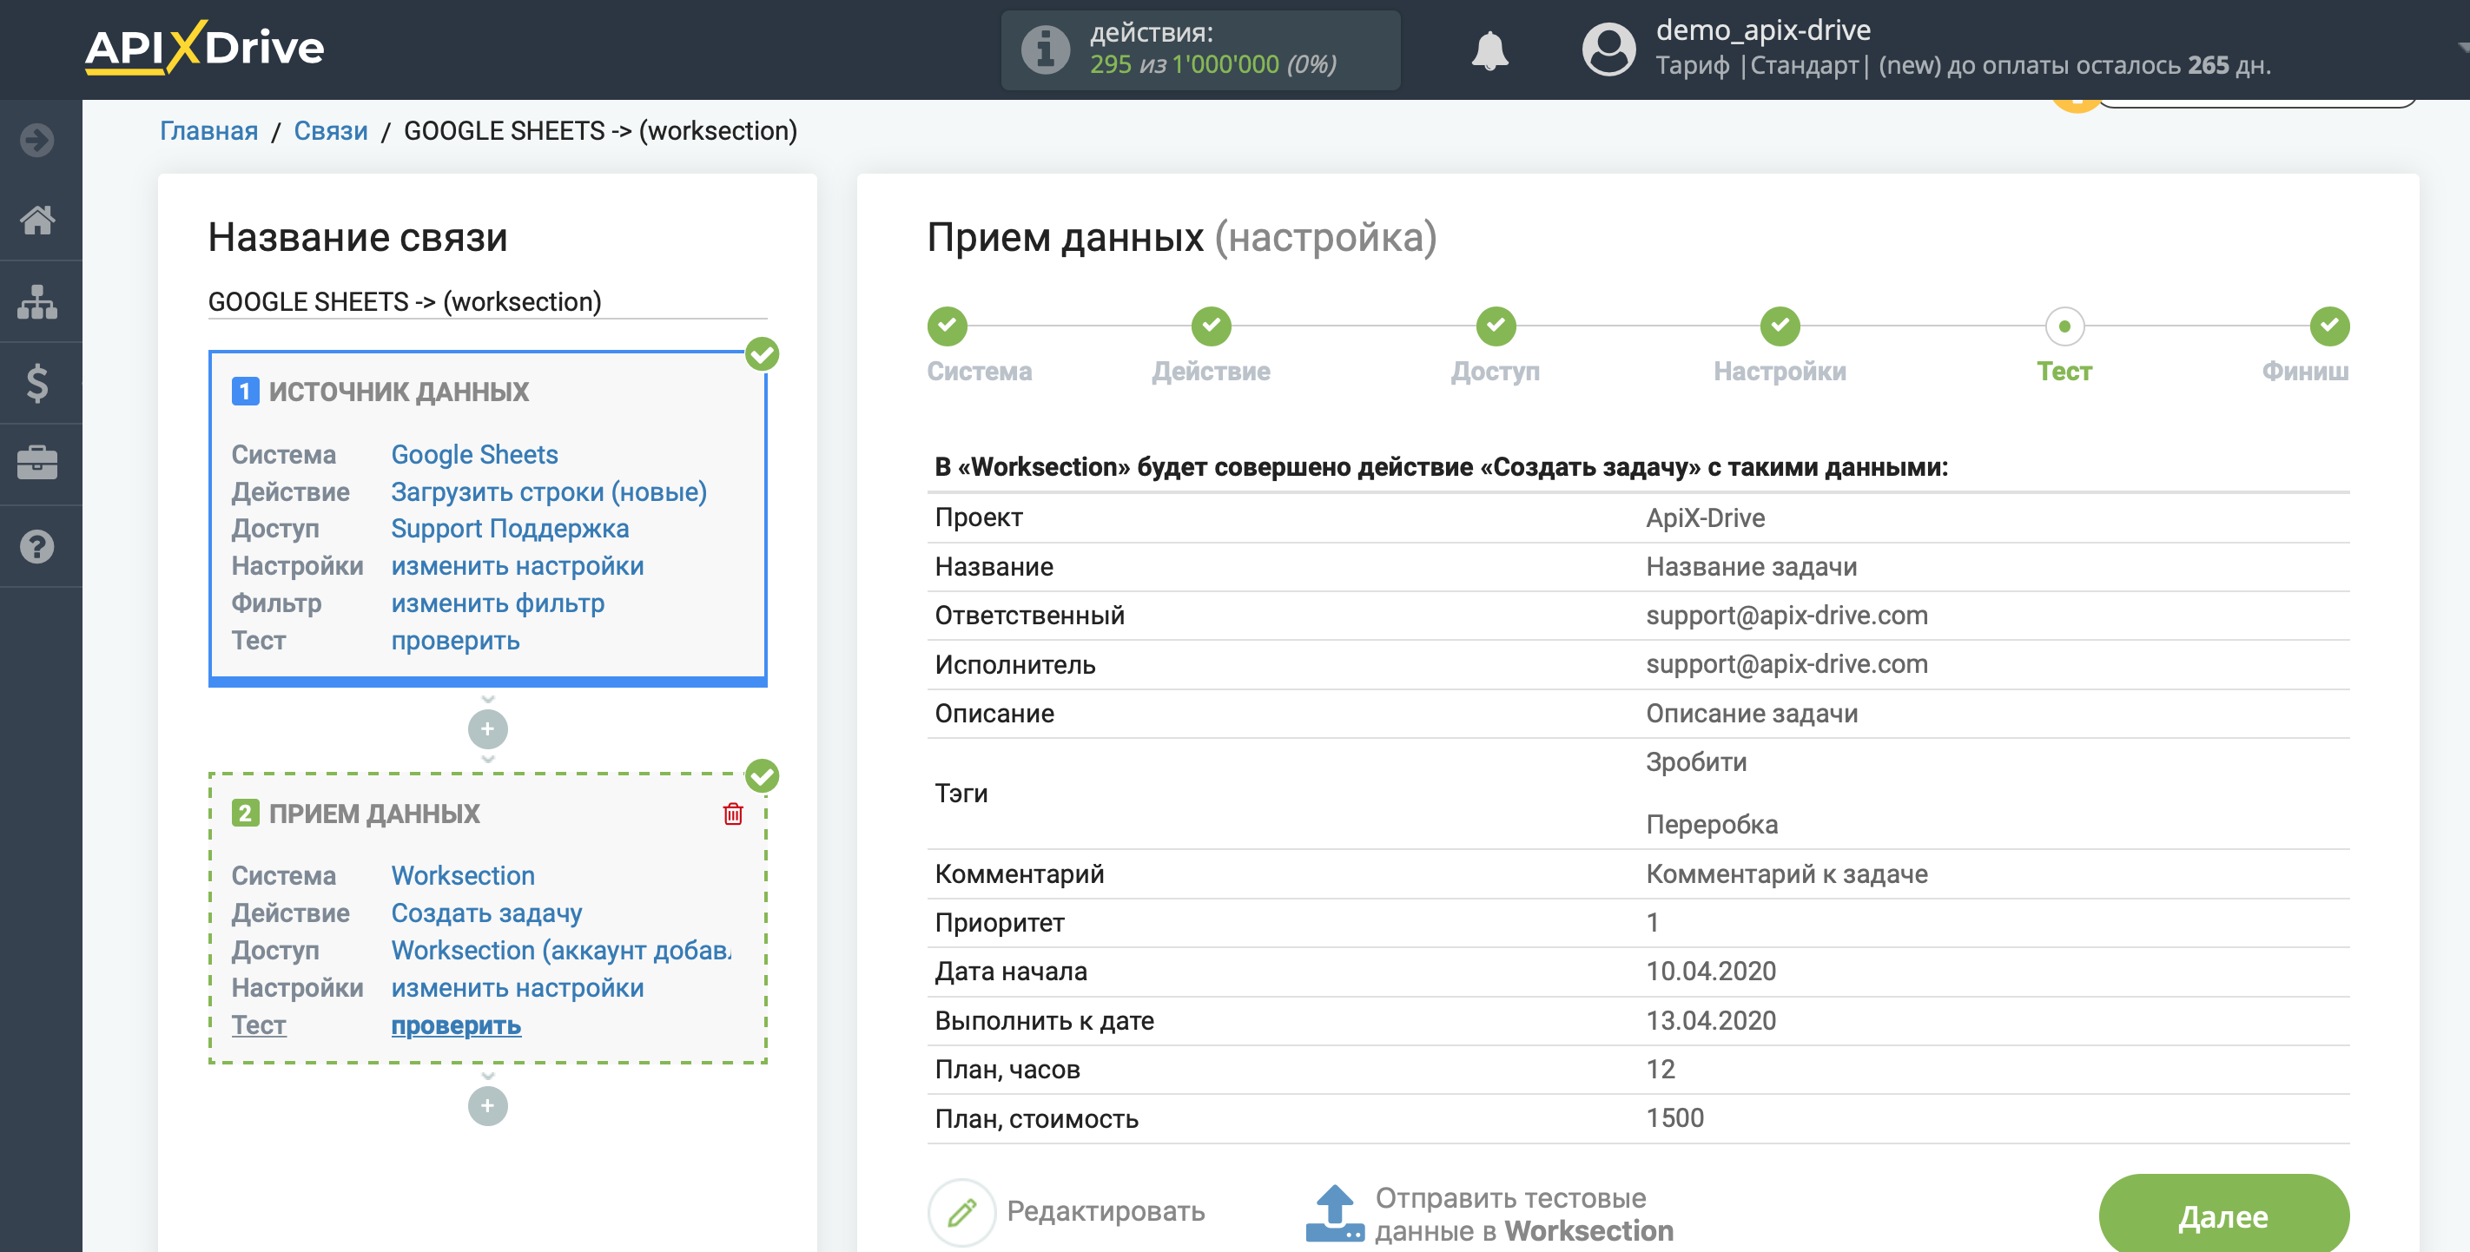The width and height of the screenshot is (2470, 1252).
Task: Click the Редактировать button
Action: click(x=1067, y=1212)
